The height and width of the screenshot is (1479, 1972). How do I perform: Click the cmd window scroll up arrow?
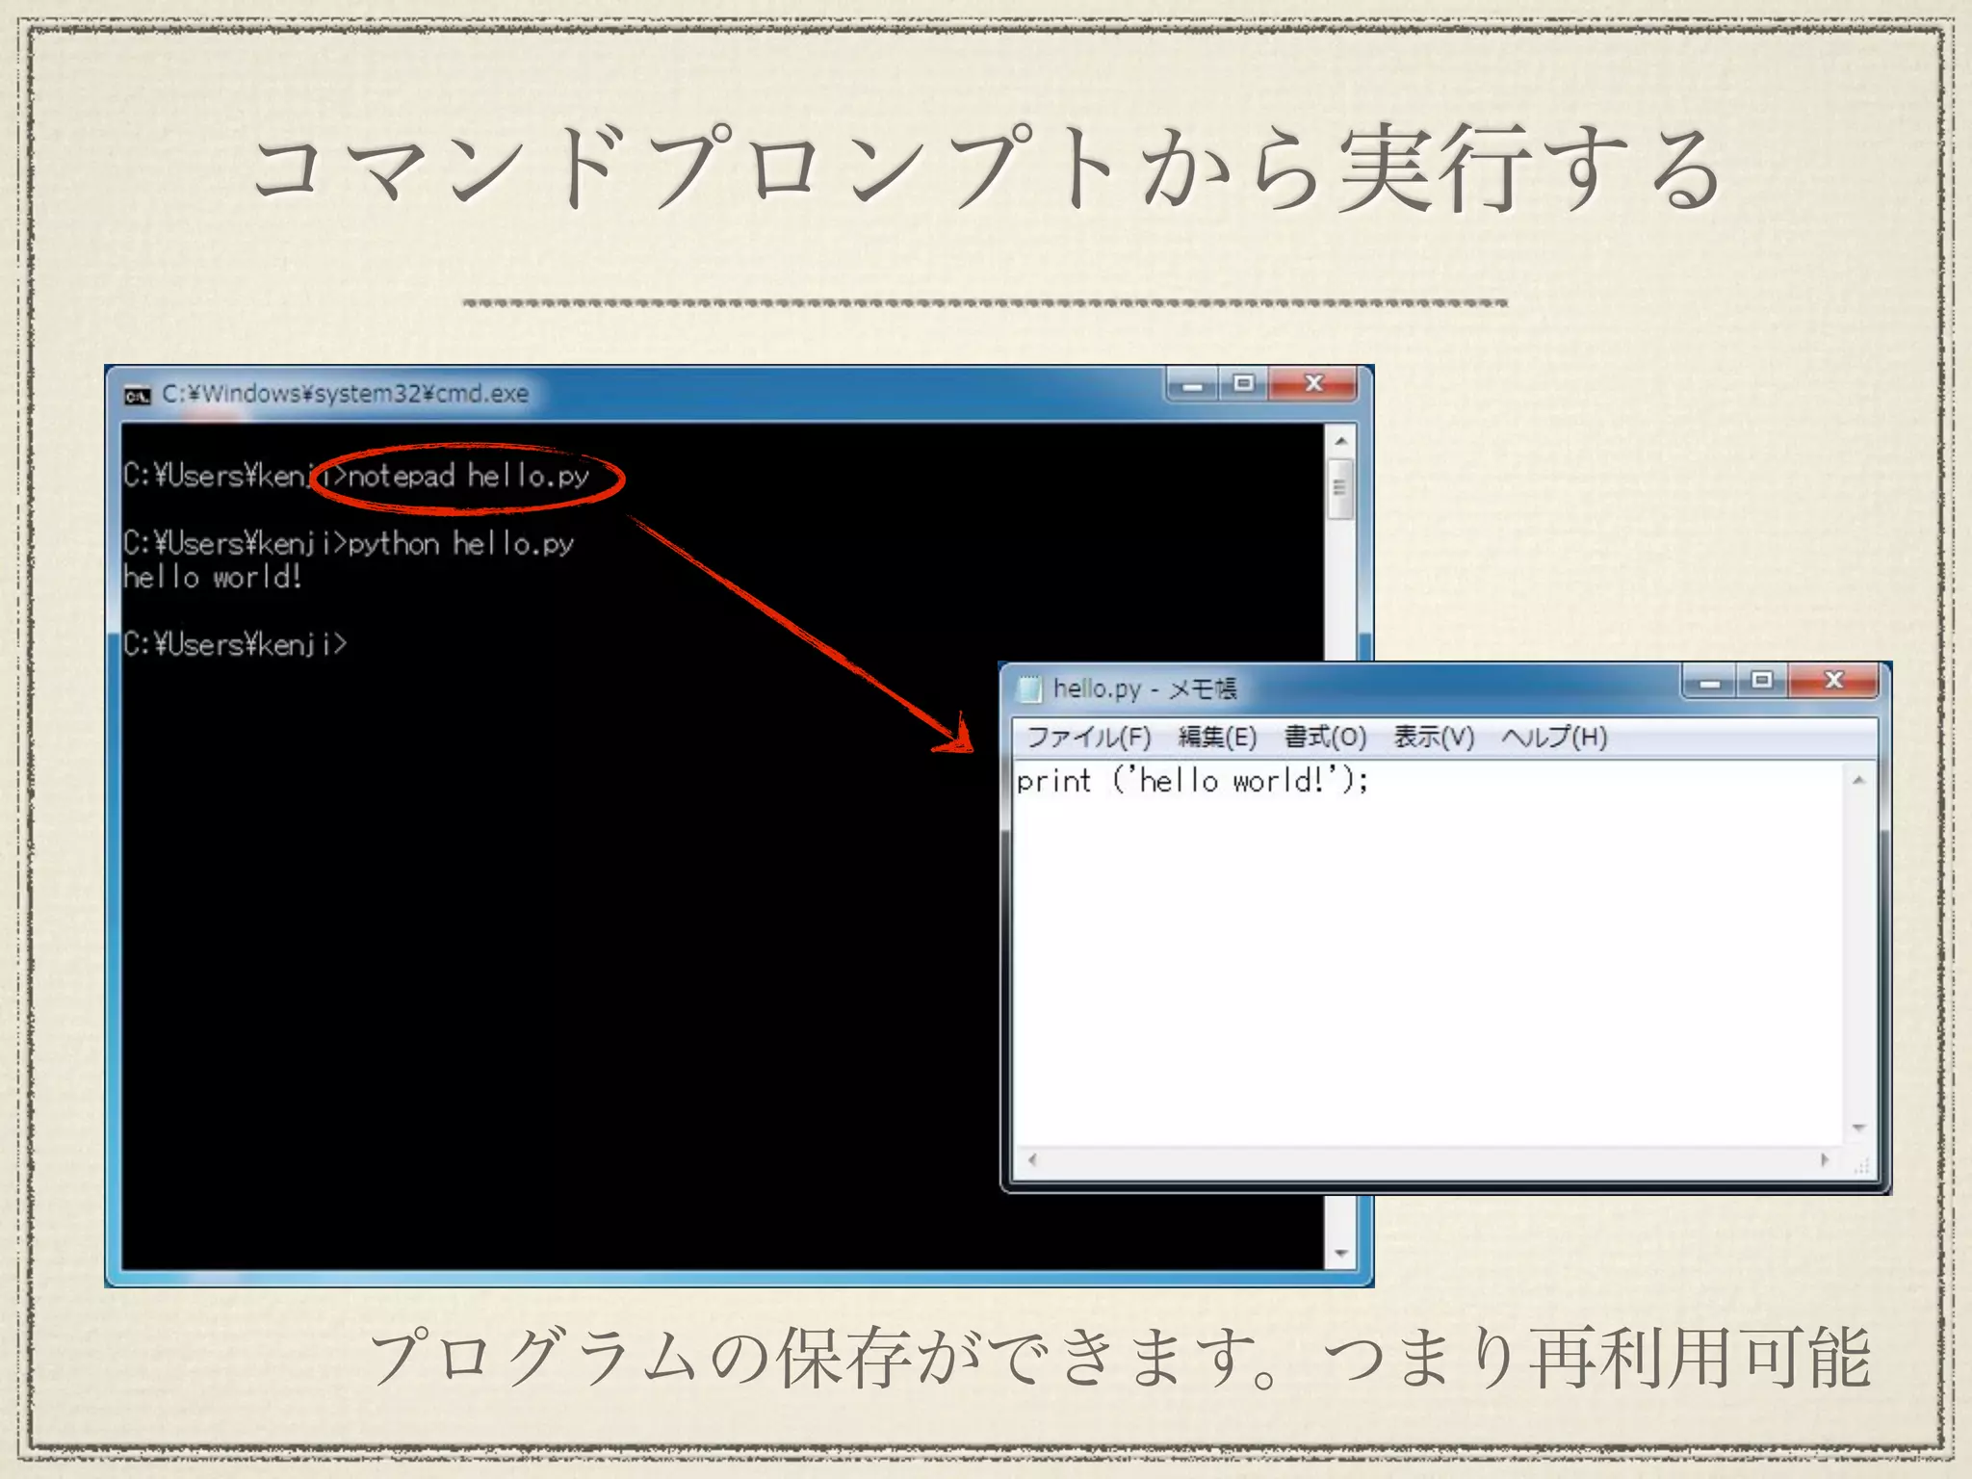pos(1340,441)
